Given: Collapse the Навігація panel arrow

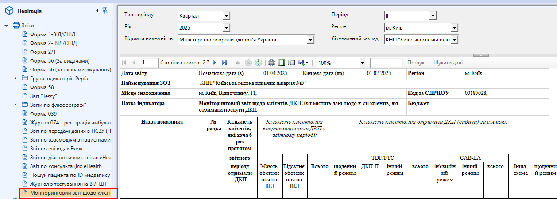Looking at the screenshot, I should coord(97,10).
